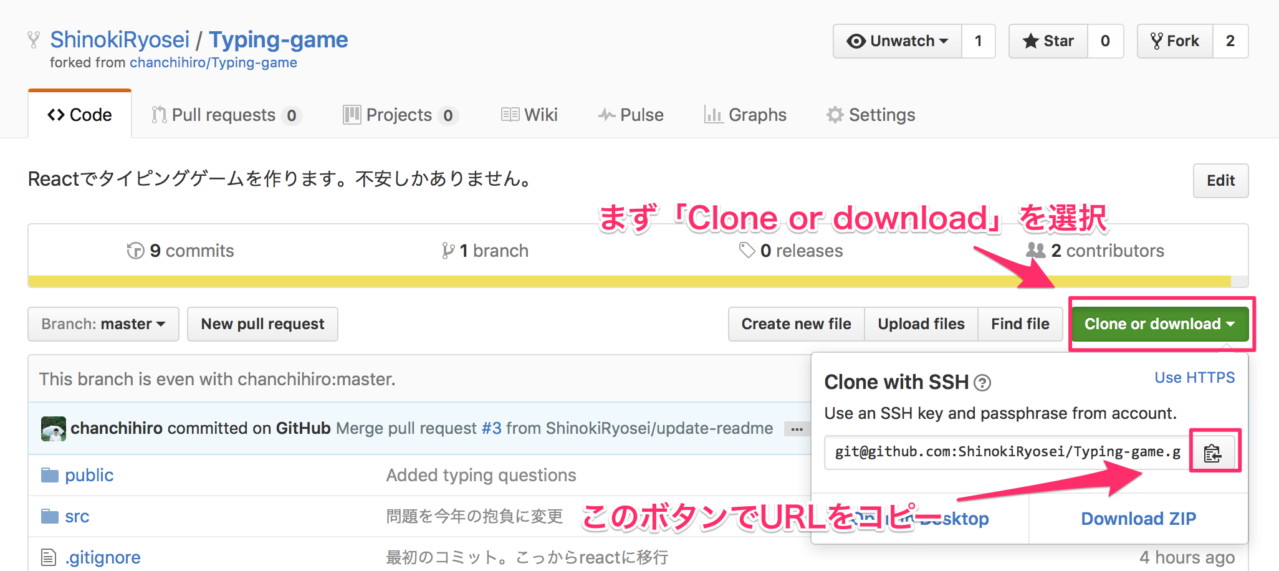Expand the Branch: master dropdown
The height and width of the screenshot is (571, 1279).
(103, 324)
